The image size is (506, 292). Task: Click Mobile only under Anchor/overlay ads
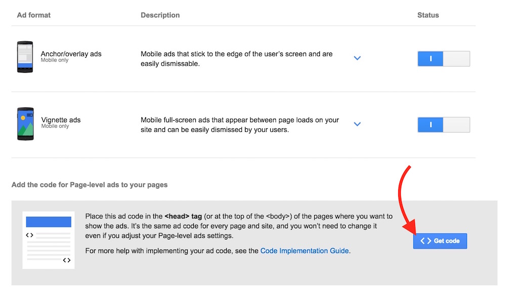[55, 60]
